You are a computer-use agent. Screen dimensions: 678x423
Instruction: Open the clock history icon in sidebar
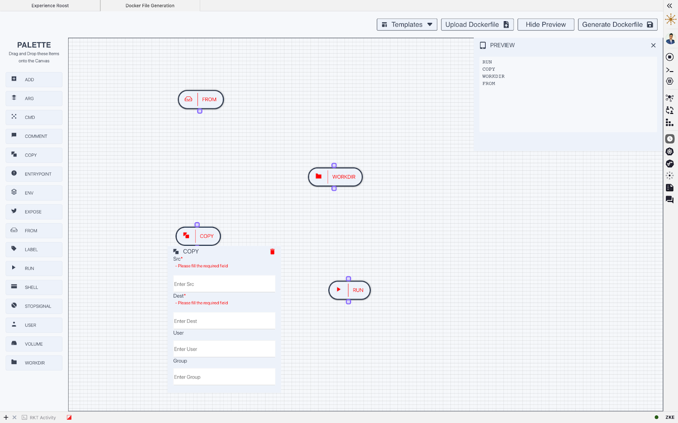click(x=670, y=139)
